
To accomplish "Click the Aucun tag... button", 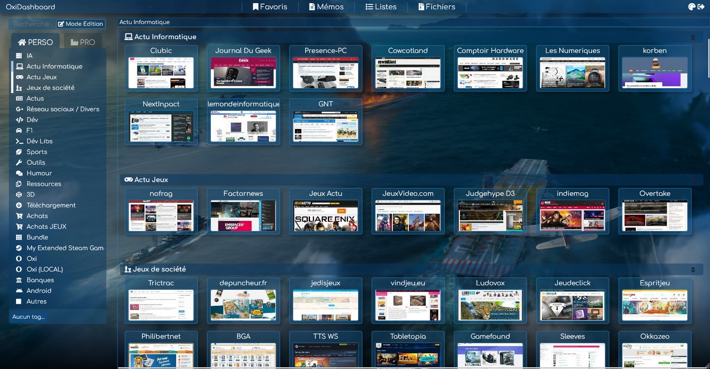I will click(28, 317).
